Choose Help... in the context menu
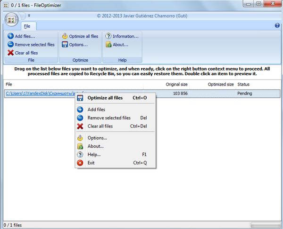 [x=116, y=155]
